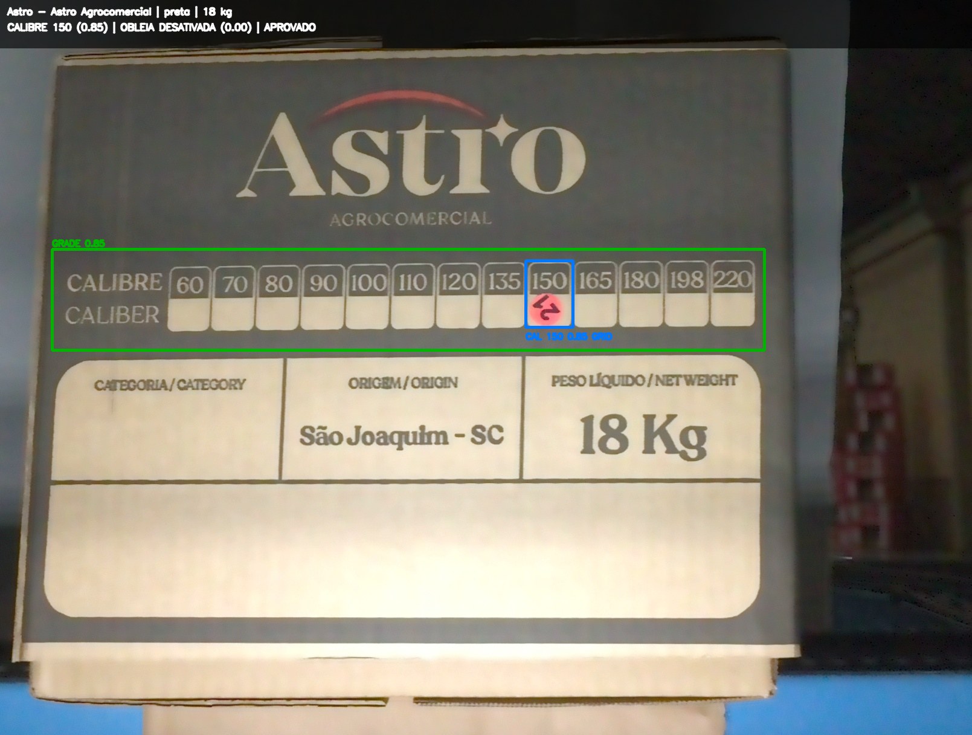Pick the caliber 90 cell
This screenshot has height=735, width=972.
click(x=323, y=297)
